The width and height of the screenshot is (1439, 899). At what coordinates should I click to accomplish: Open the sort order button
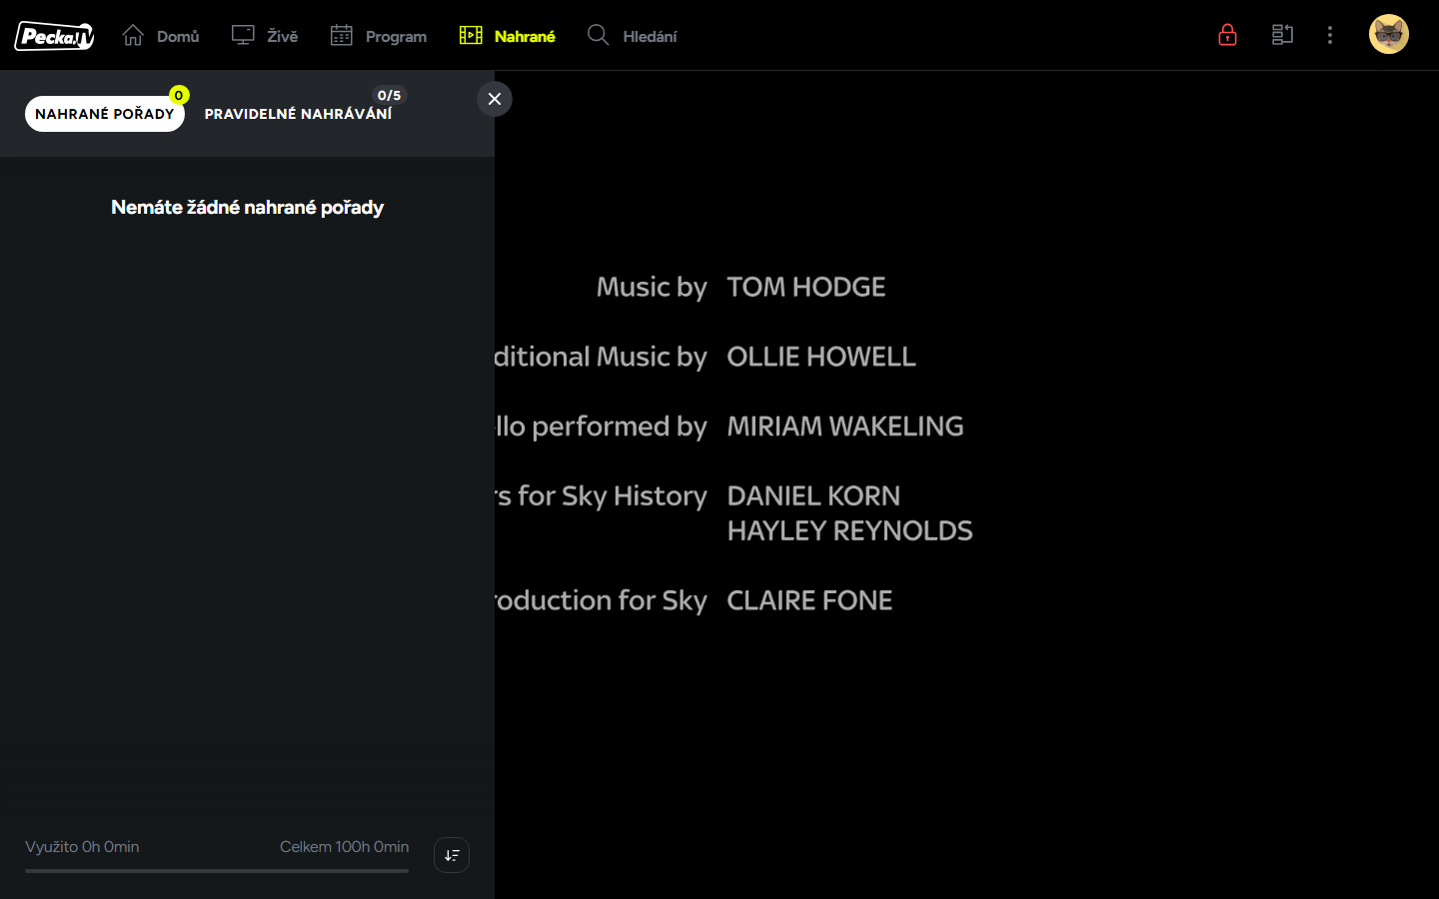pos(452,855)
